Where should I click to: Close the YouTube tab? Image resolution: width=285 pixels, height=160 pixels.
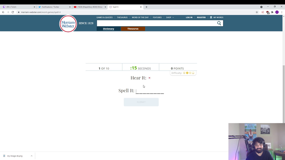coord(105,7)
